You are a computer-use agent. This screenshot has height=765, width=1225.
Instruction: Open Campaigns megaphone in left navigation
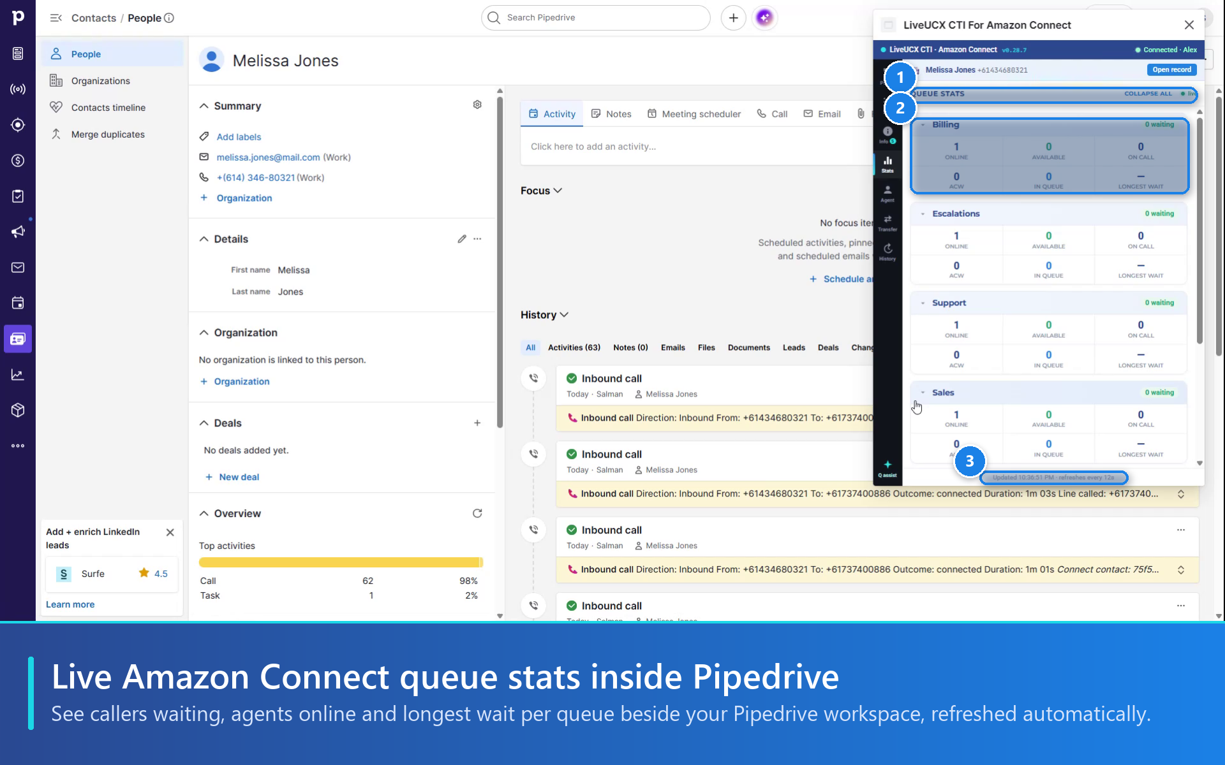pyautogui.click(x=18, y=231)
